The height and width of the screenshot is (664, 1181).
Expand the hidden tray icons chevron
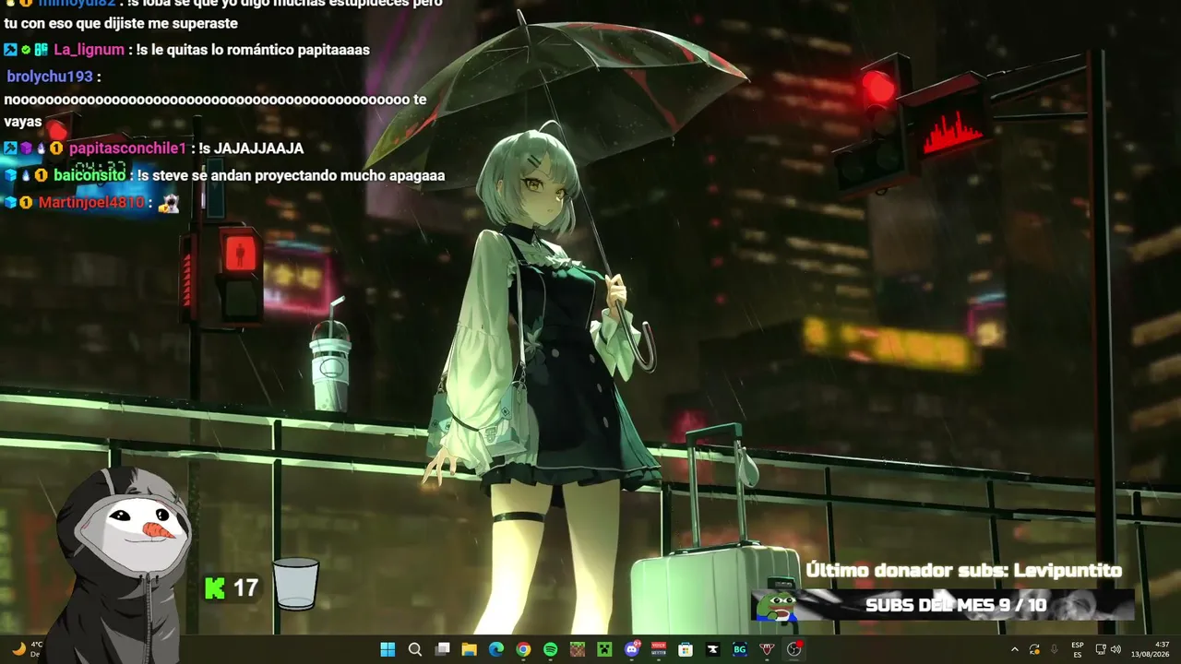[x=1015, y=649]
